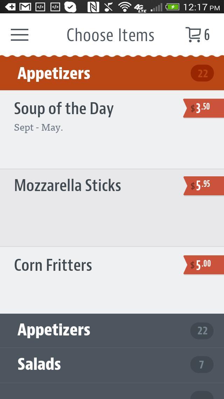The height and width of the screenshot is (399, 224).
Task: Tap the checkmark notification icon
Action: coord(70,7)
